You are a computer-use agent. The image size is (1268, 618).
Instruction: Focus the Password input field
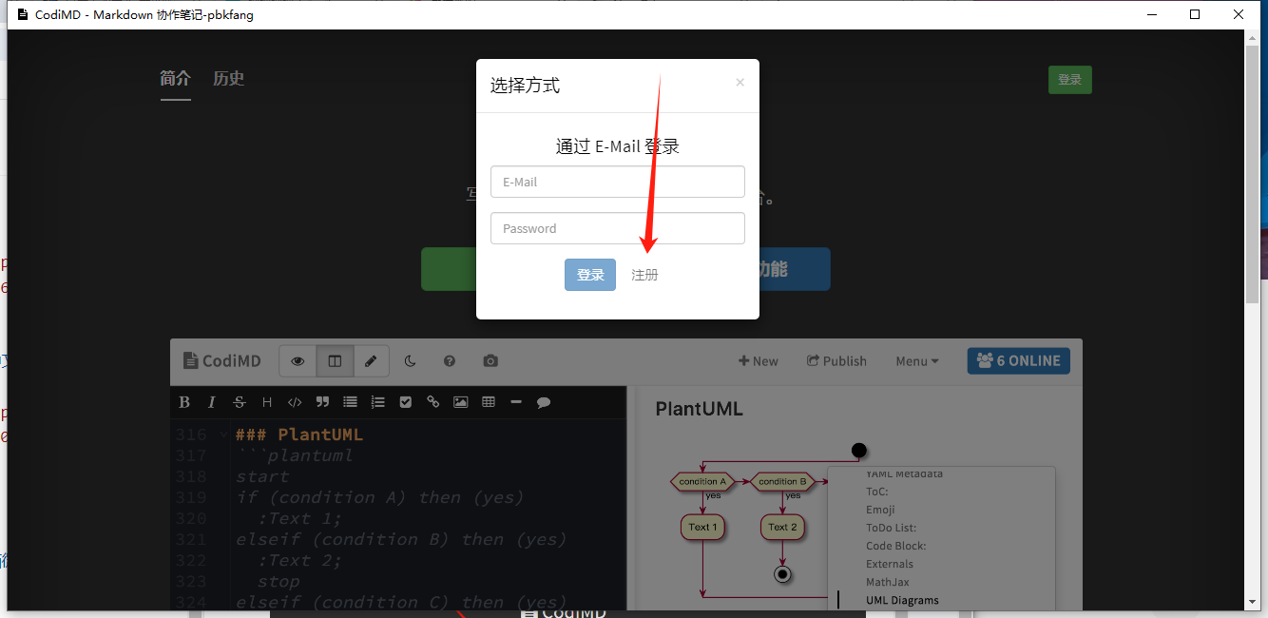pyautogui.click(x=618, y=228)
